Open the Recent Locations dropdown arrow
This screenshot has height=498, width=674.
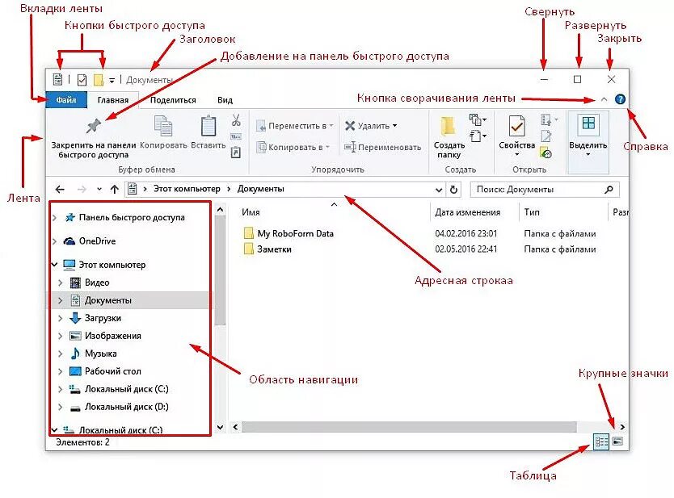pos(99,190)
